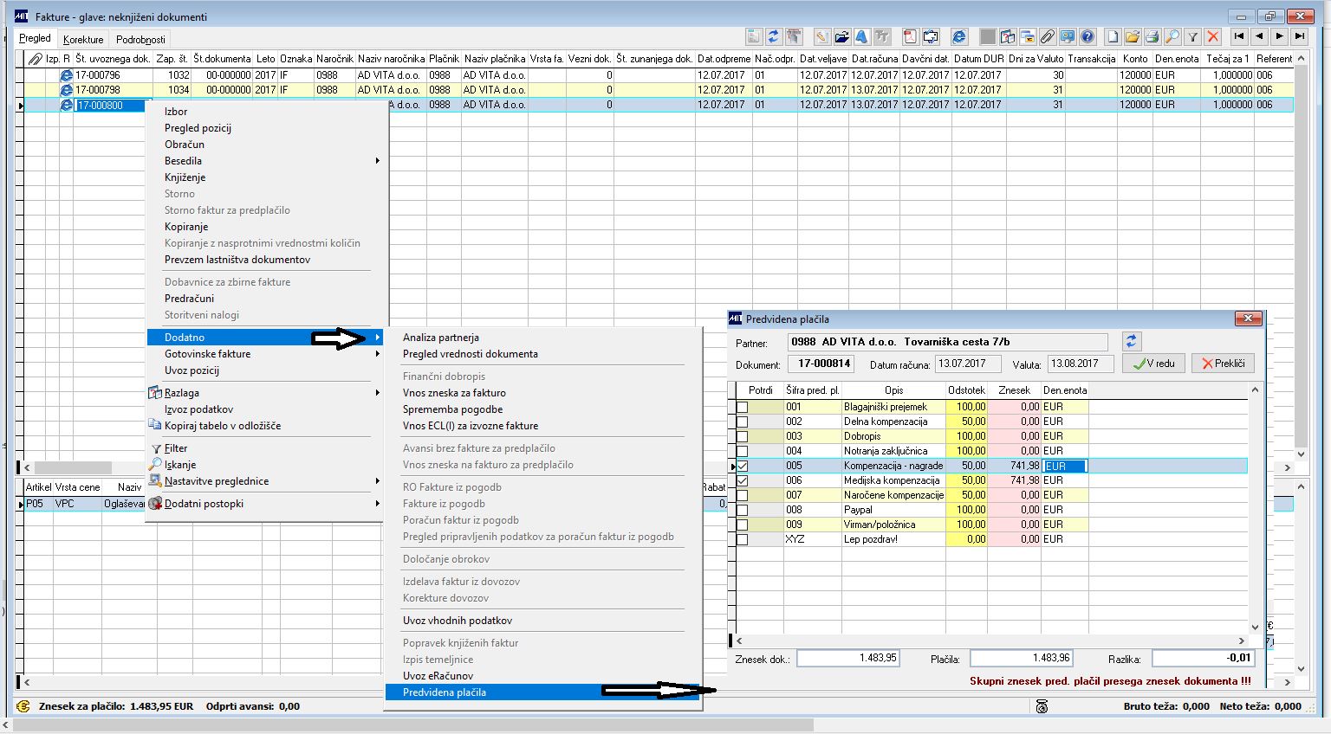This screenshot has width=1331, height=734.
Task: Switch to the Podrobnosti tab
Action: click(140, 39)
